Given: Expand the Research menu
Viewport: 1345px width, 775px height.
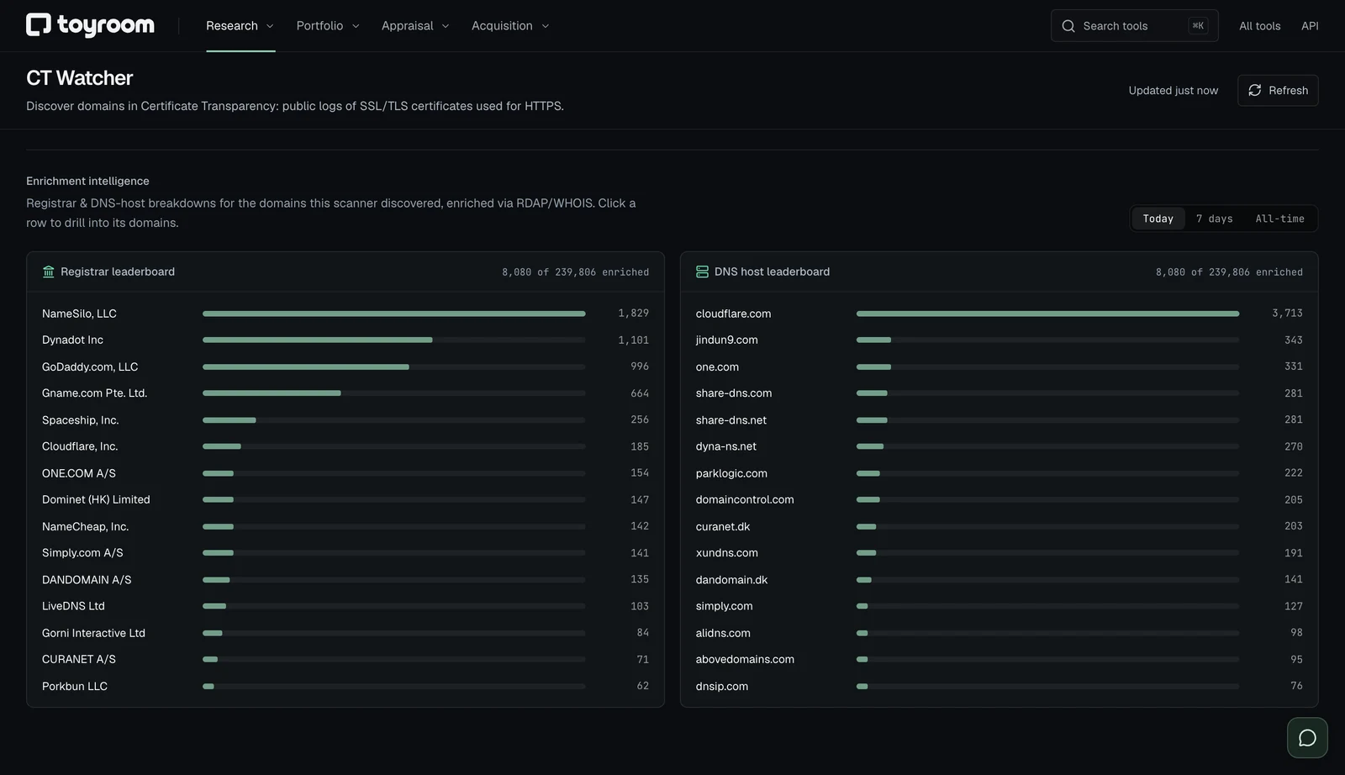Looking at the screenshot, I should 240,26.
